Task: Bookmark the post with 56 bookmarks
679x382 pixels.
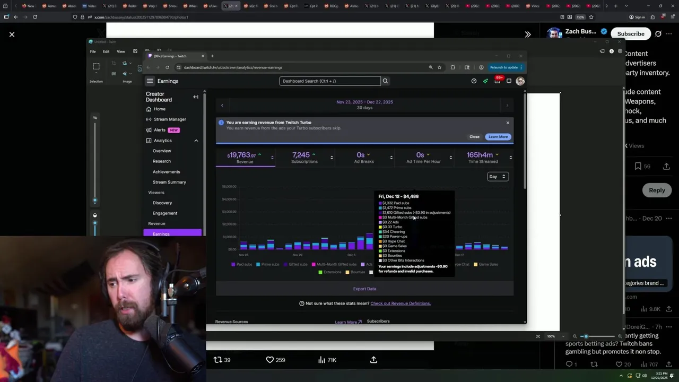Action: click(642, 166)
